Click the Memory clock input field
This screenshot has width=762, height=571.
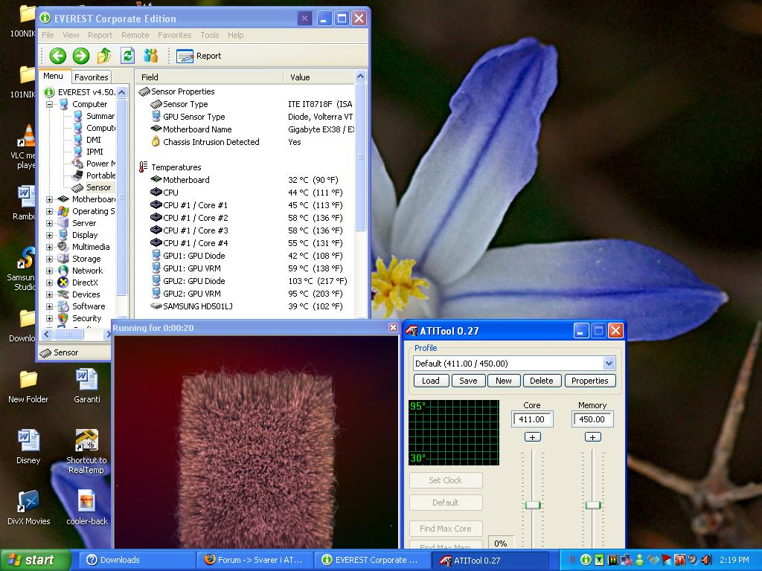(x=592, y=419)
